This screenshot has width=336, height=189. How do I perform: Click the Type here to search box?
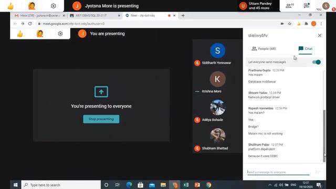(x=61, y=185)
